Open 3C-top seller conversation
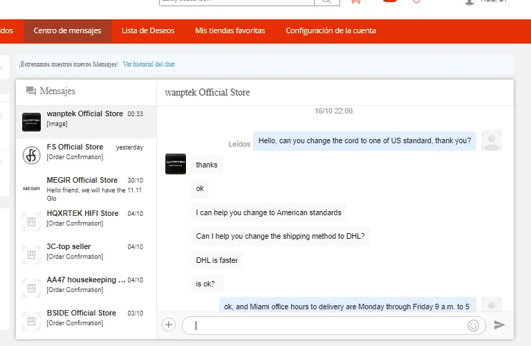Screen dimensions: 531x346 [x=86, y=255]
